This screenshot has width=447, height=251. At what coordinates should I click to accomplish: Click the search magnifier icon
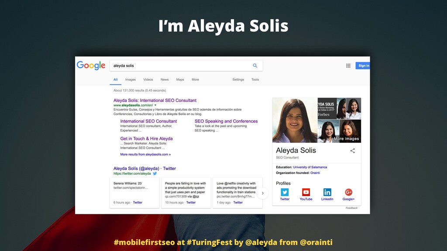(255, 65)
